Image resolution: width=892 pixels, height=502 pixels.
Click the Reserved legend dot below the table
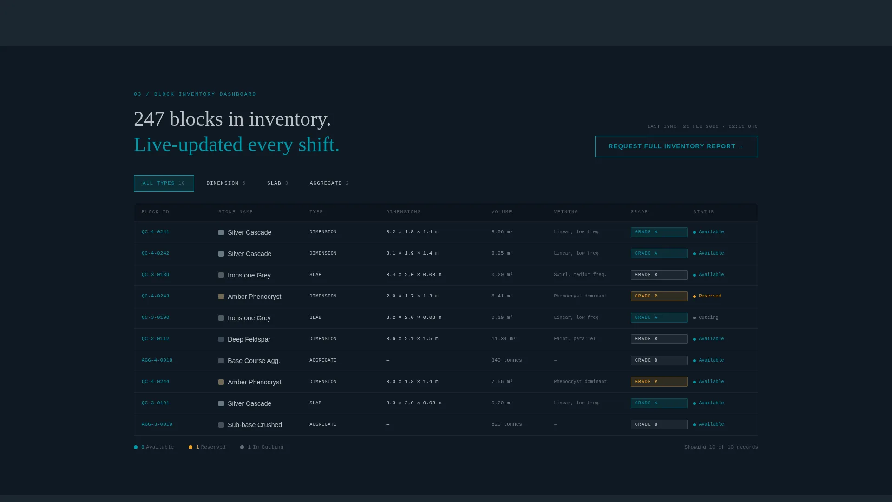click(x=190, y=447)
